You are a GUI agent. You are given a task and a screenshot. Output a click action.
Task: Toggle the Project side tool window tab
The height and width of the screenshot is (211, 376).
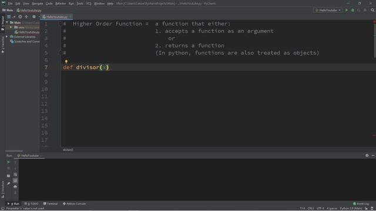pos(2,23)
